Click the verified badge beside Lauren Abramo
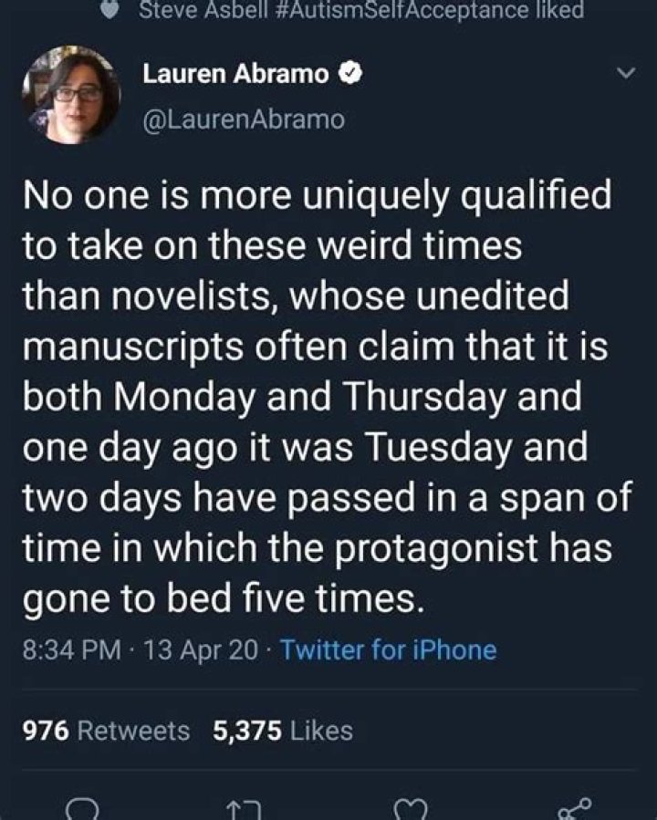Viewport: 657px width, 820px height. [x=348, y=75]
